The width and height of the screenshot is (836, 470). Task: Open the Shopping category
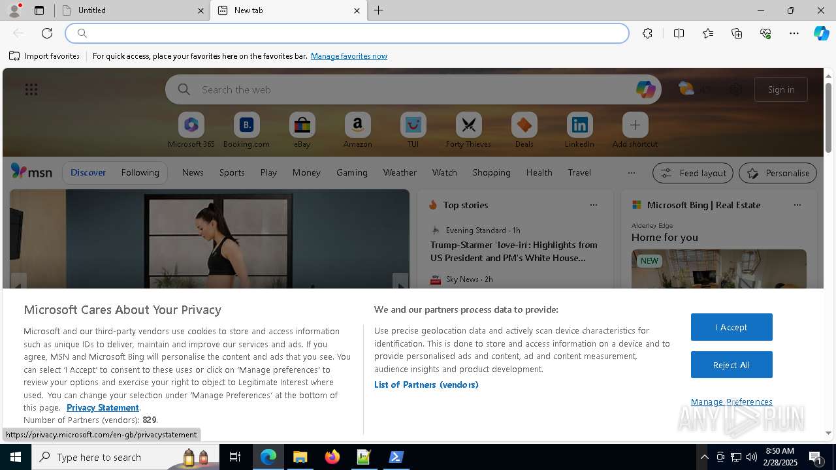491,173
